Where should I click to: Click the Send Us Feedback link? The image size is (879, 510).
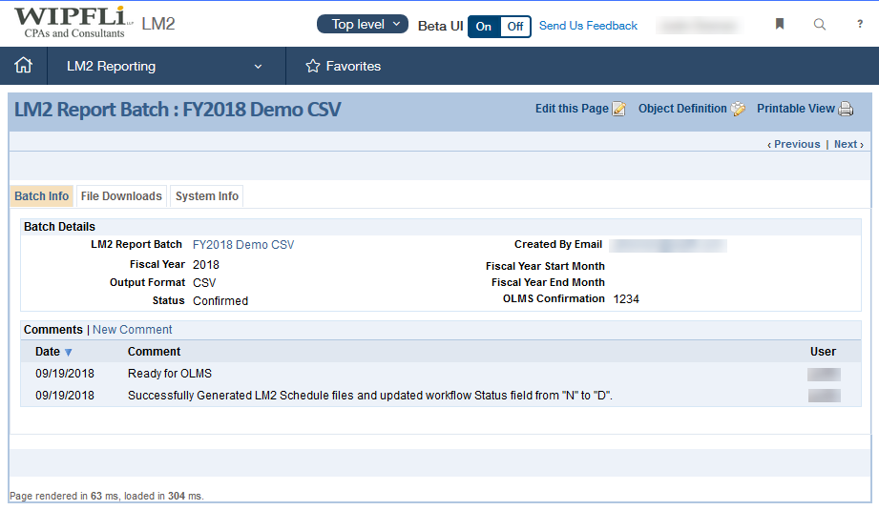click(588, 26)
